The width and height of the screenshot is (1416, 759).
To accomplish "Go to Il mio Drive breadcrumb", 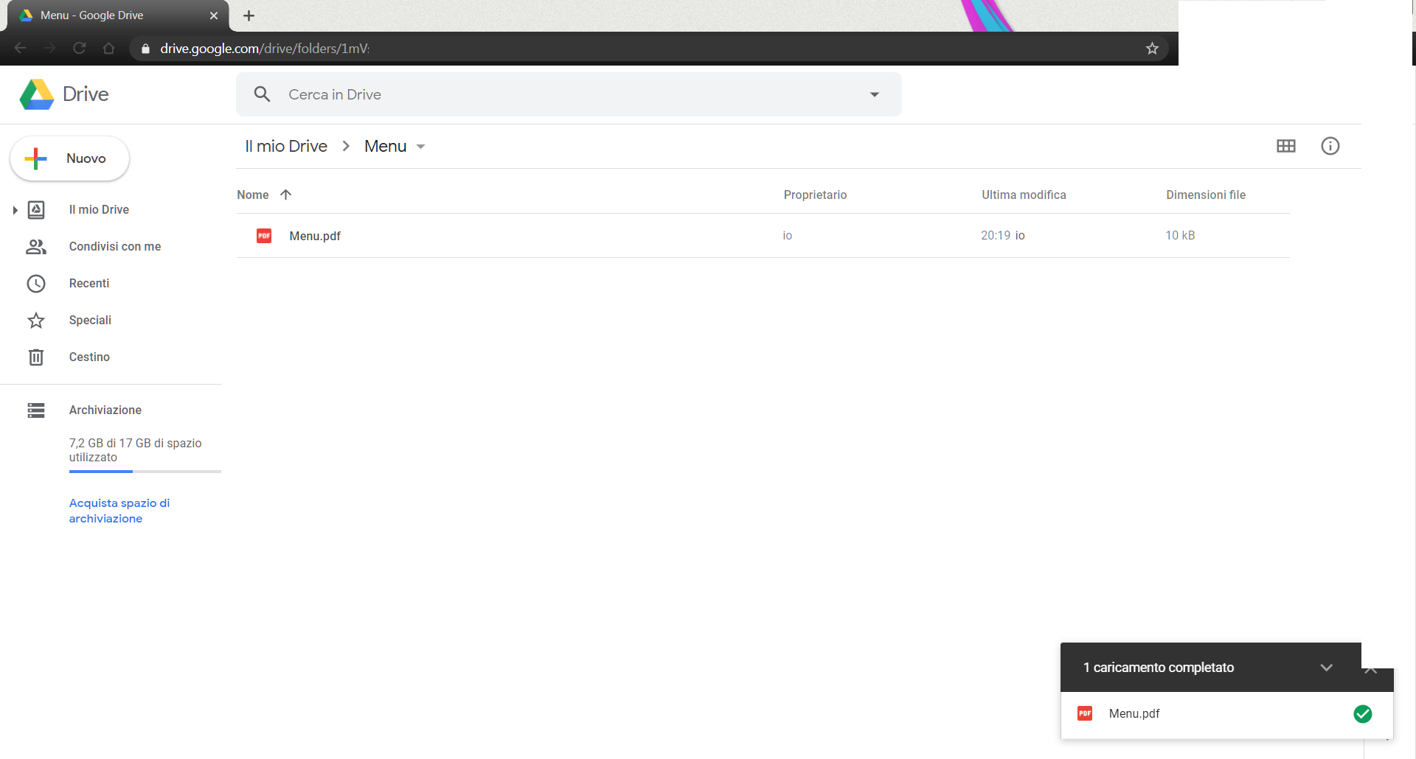I will [x=286, y=147].
